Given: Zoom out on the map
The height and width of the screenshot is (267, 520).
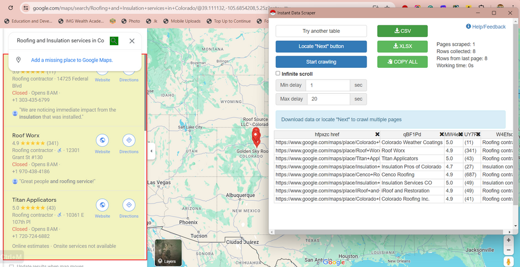Looking at the screenshot, I should click(508, 250).
